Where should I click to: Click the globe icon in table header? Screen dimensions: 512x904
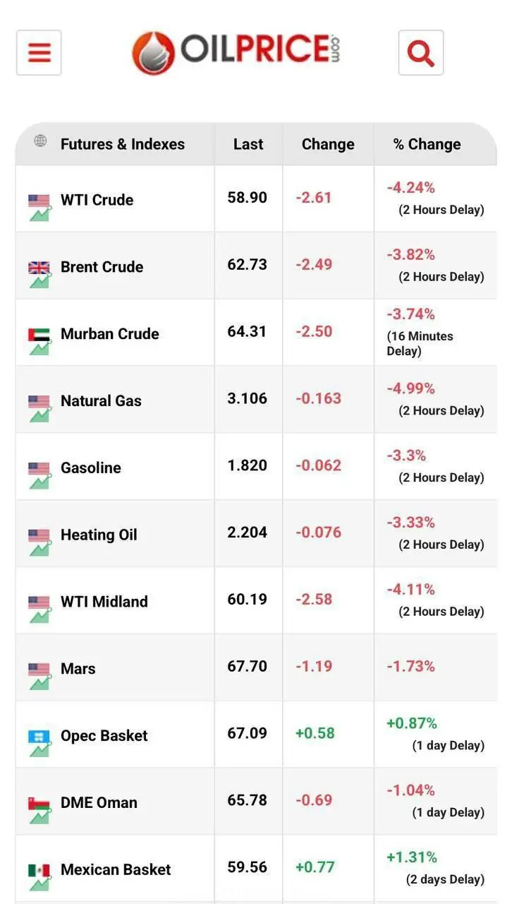coord(40,141)
